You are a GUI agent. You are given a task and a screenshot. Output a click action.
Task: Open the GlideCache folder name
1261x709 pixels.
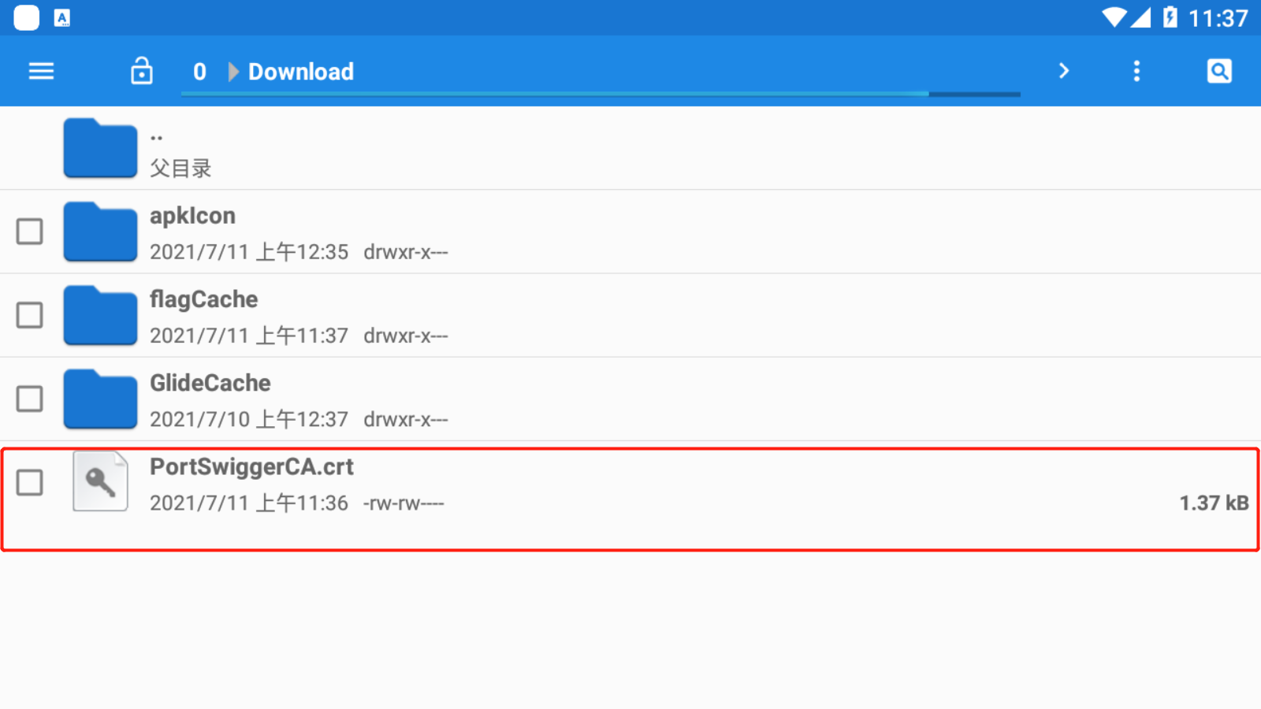(x=210, y=383)
